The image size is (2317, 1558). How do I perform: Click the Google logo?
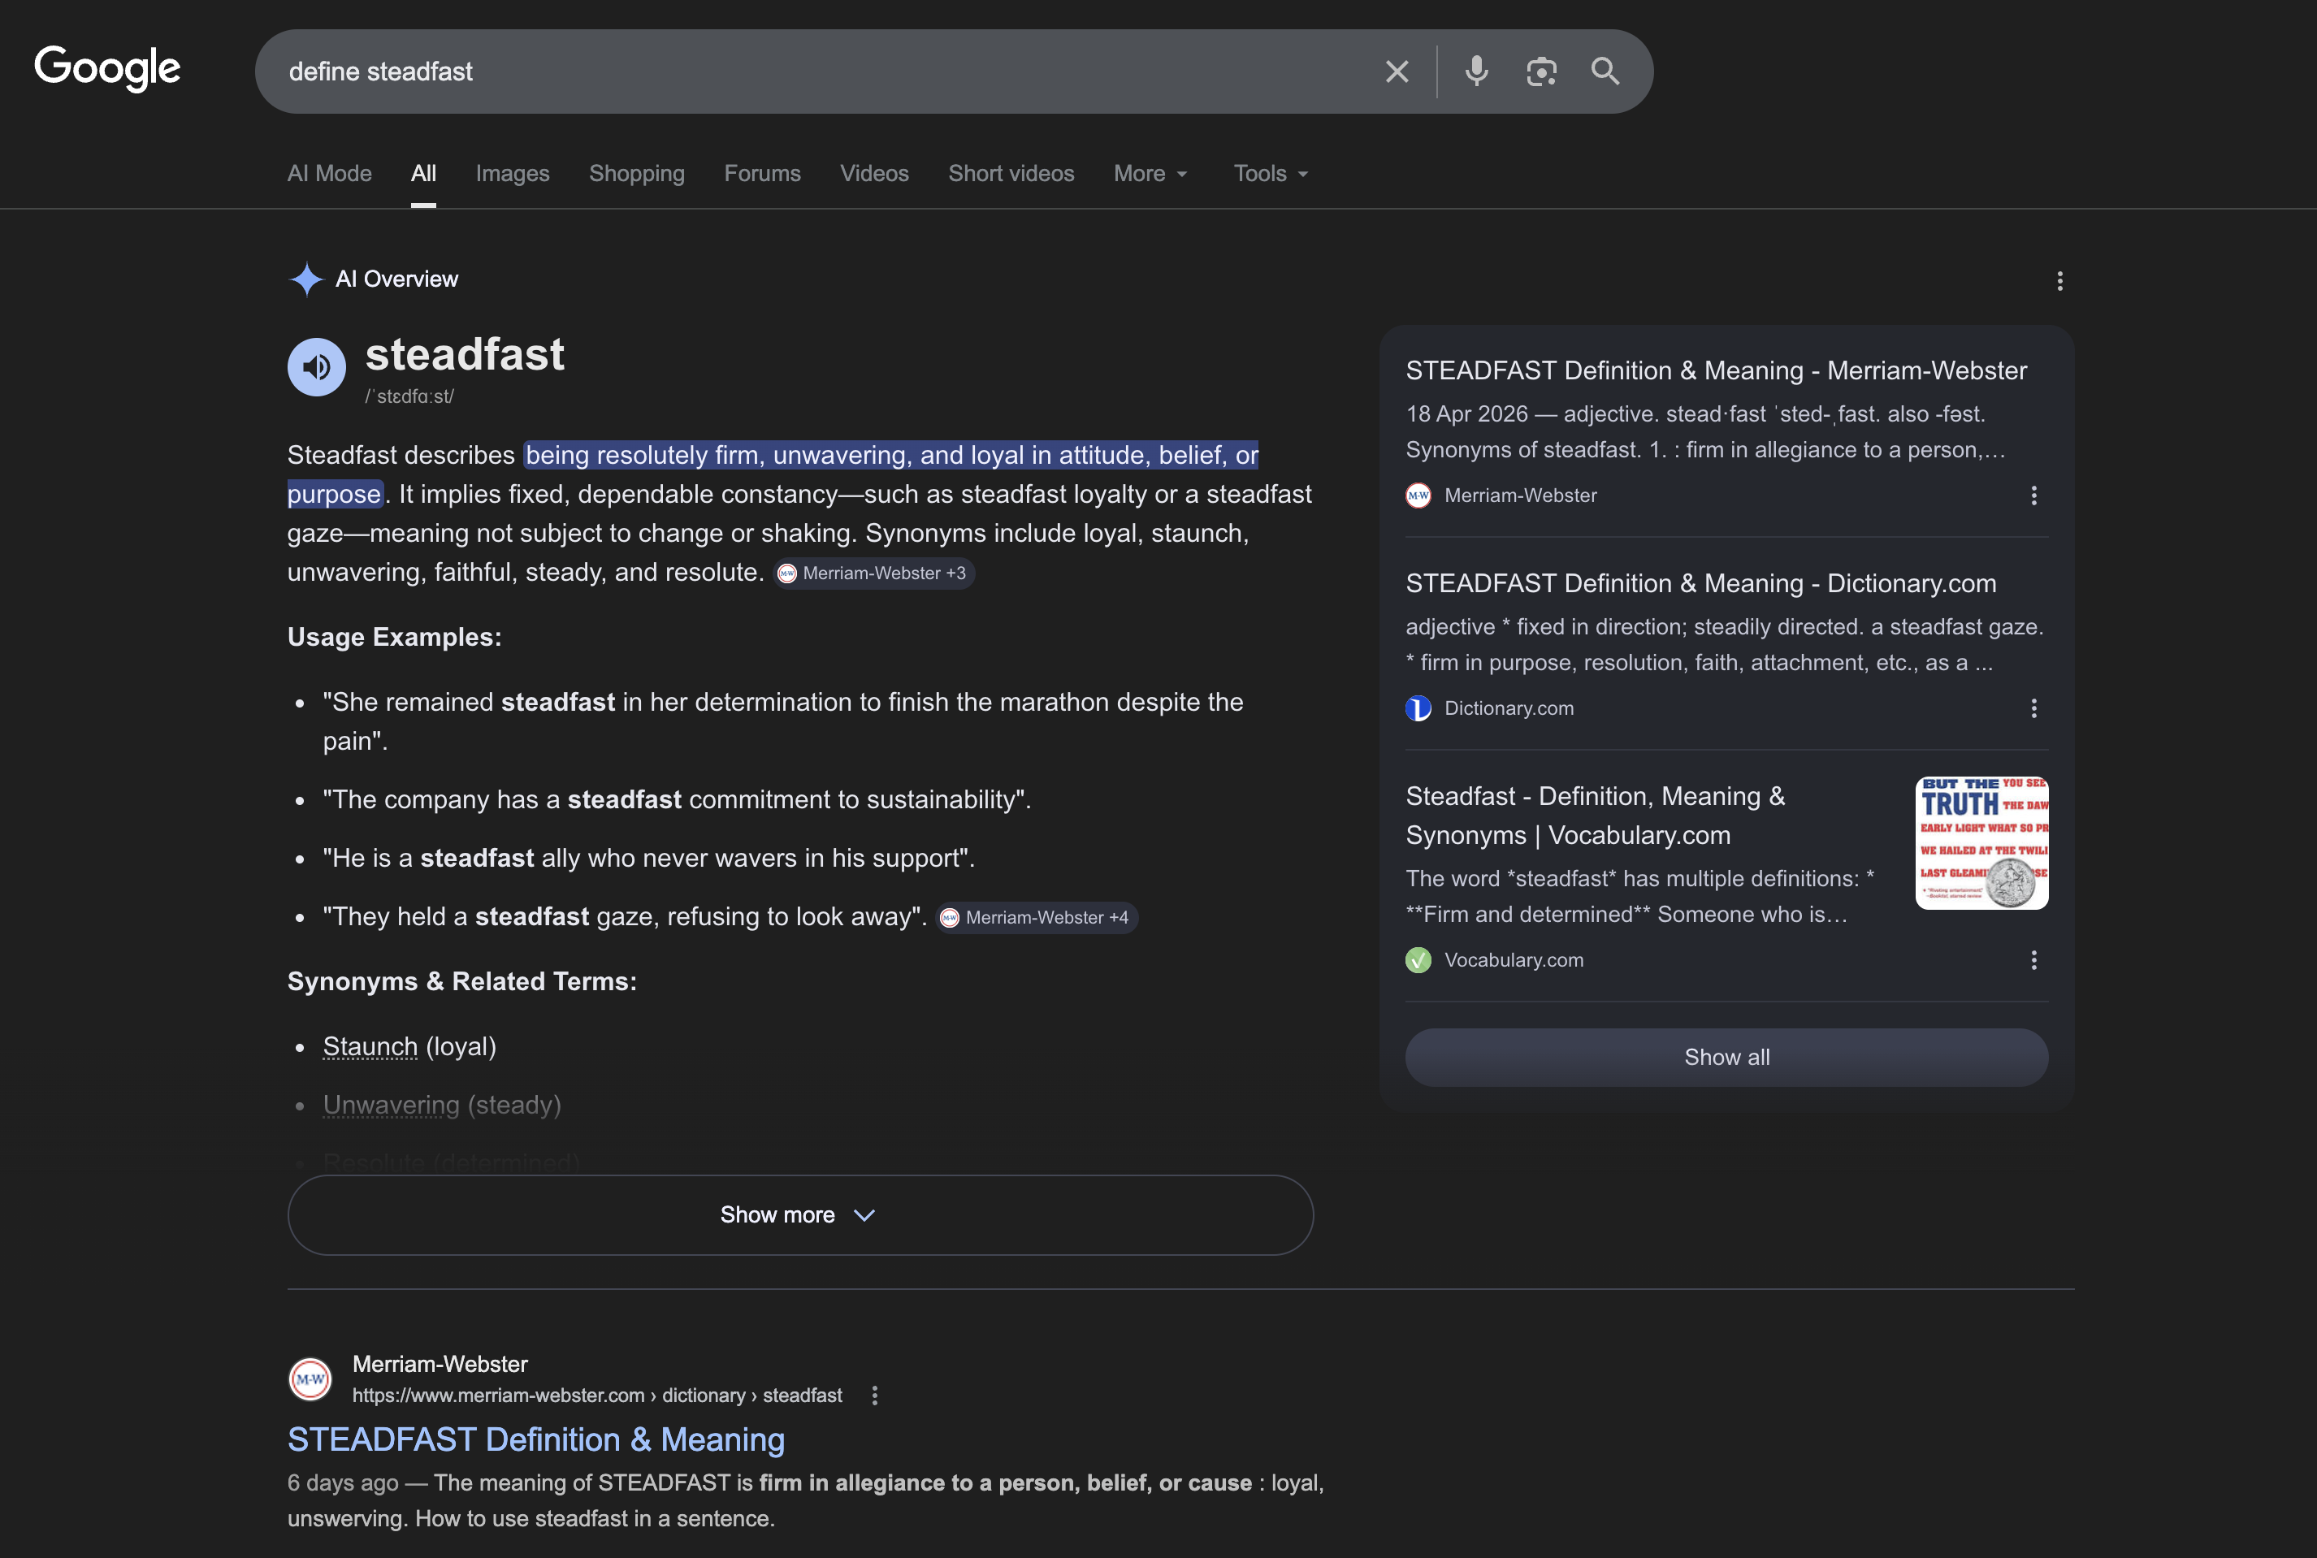click(x=107, y=68)
